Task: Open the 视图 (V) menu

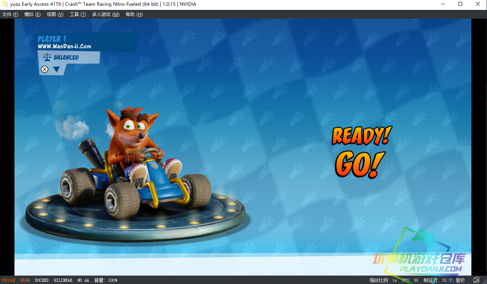Action: click(x=55, y=14)
